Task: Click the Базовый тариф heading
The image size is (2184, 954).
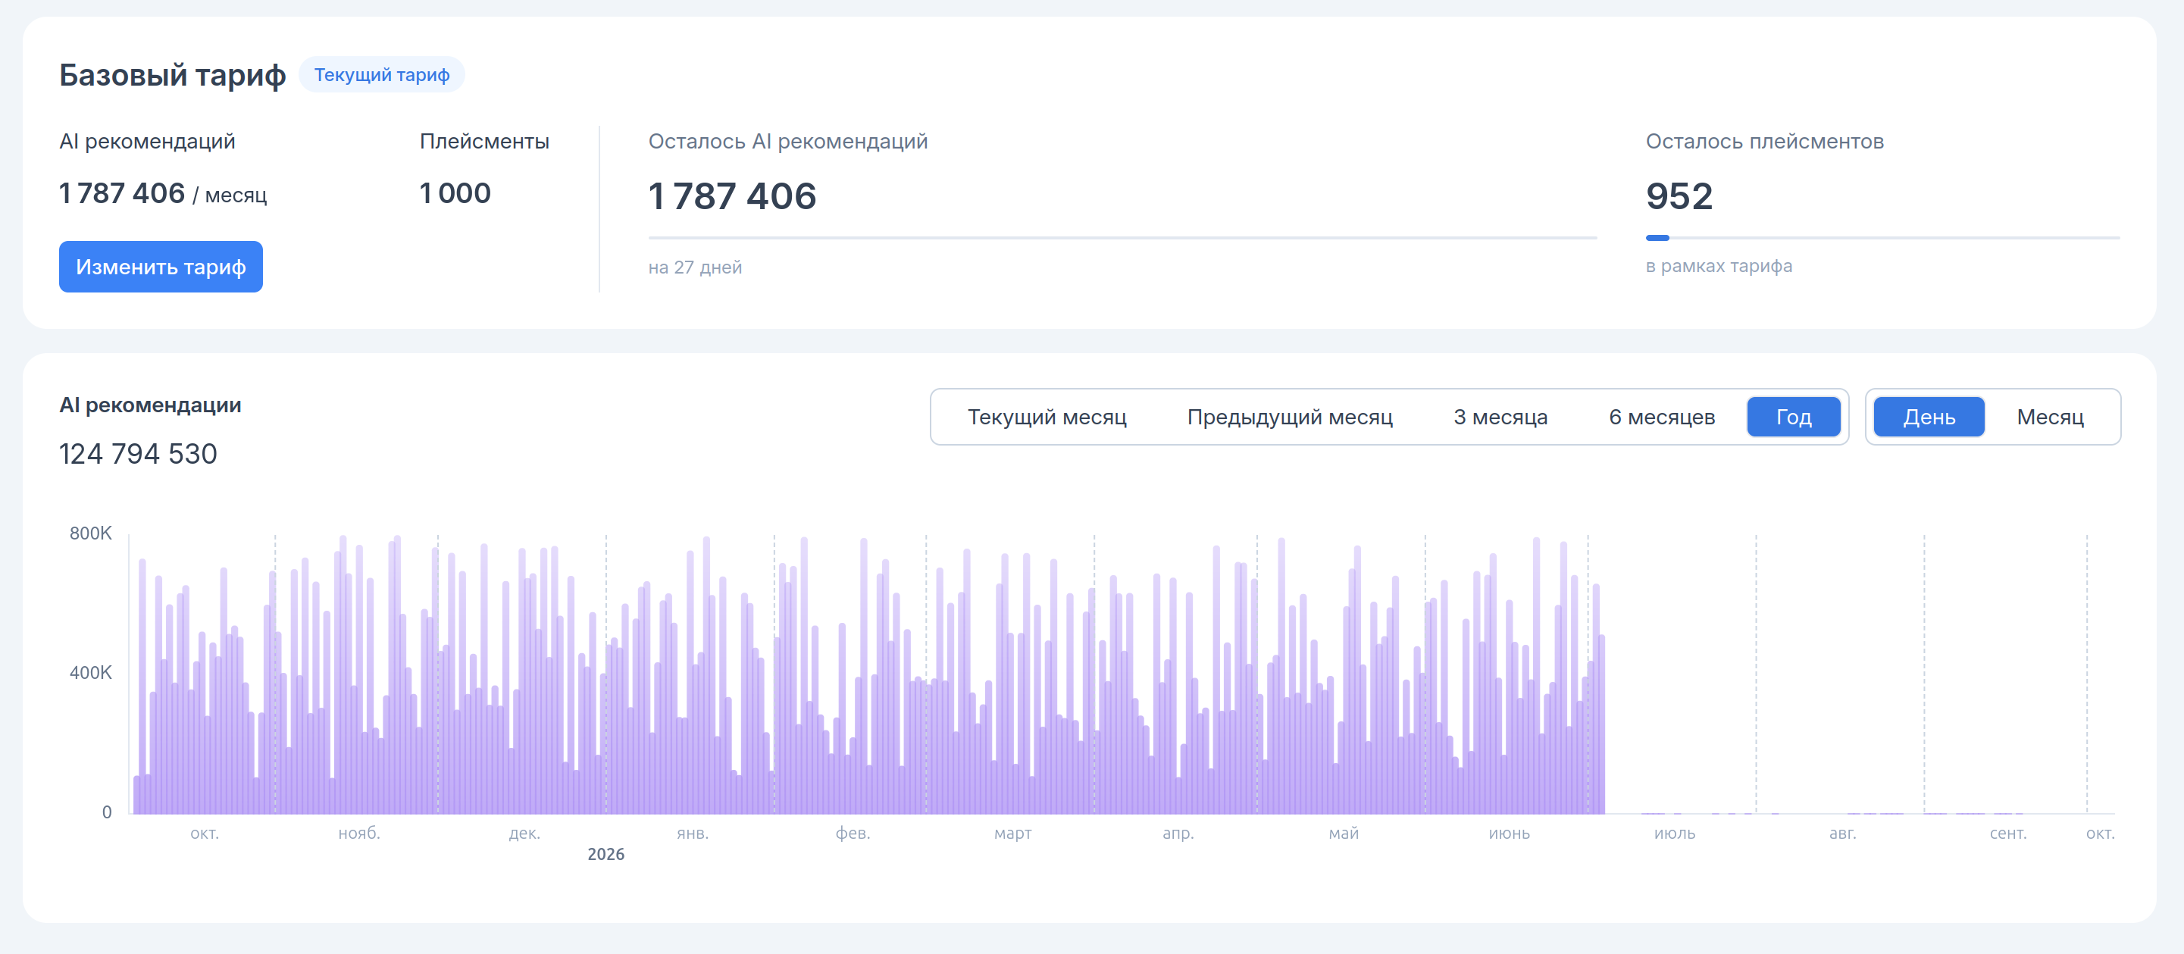Action: pyautogui.click(x=172, y=74)
